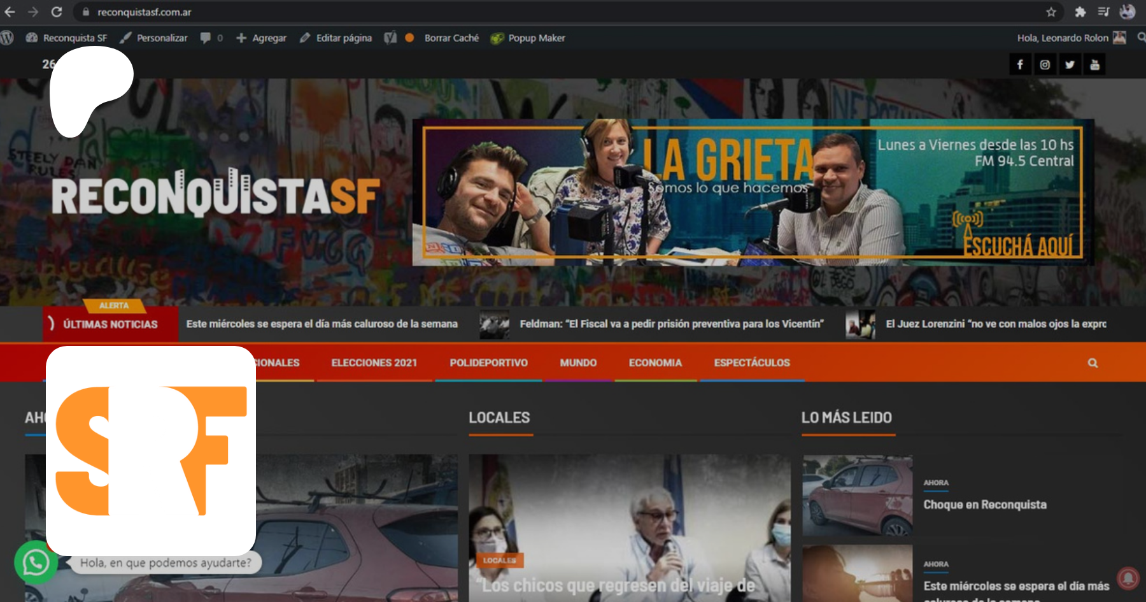The width and height of the screenshot is (1146, 602).
Task: Open browser extensions puzzle icon
Action: (1080, 12)
